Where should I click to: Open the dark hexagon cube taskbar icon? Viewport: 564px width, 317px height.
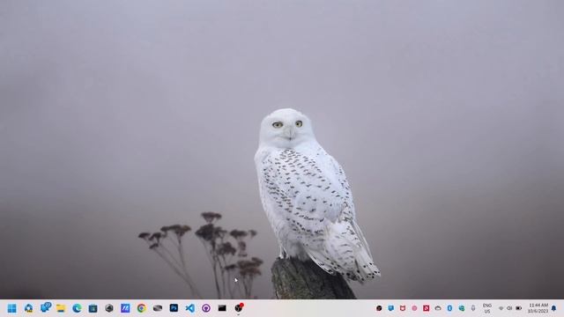coord(109,308)
